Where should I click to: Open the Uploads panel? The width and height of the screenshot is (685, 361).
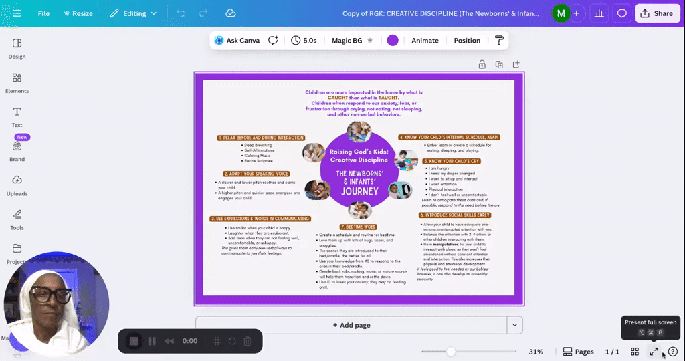(x=17, y=185)
